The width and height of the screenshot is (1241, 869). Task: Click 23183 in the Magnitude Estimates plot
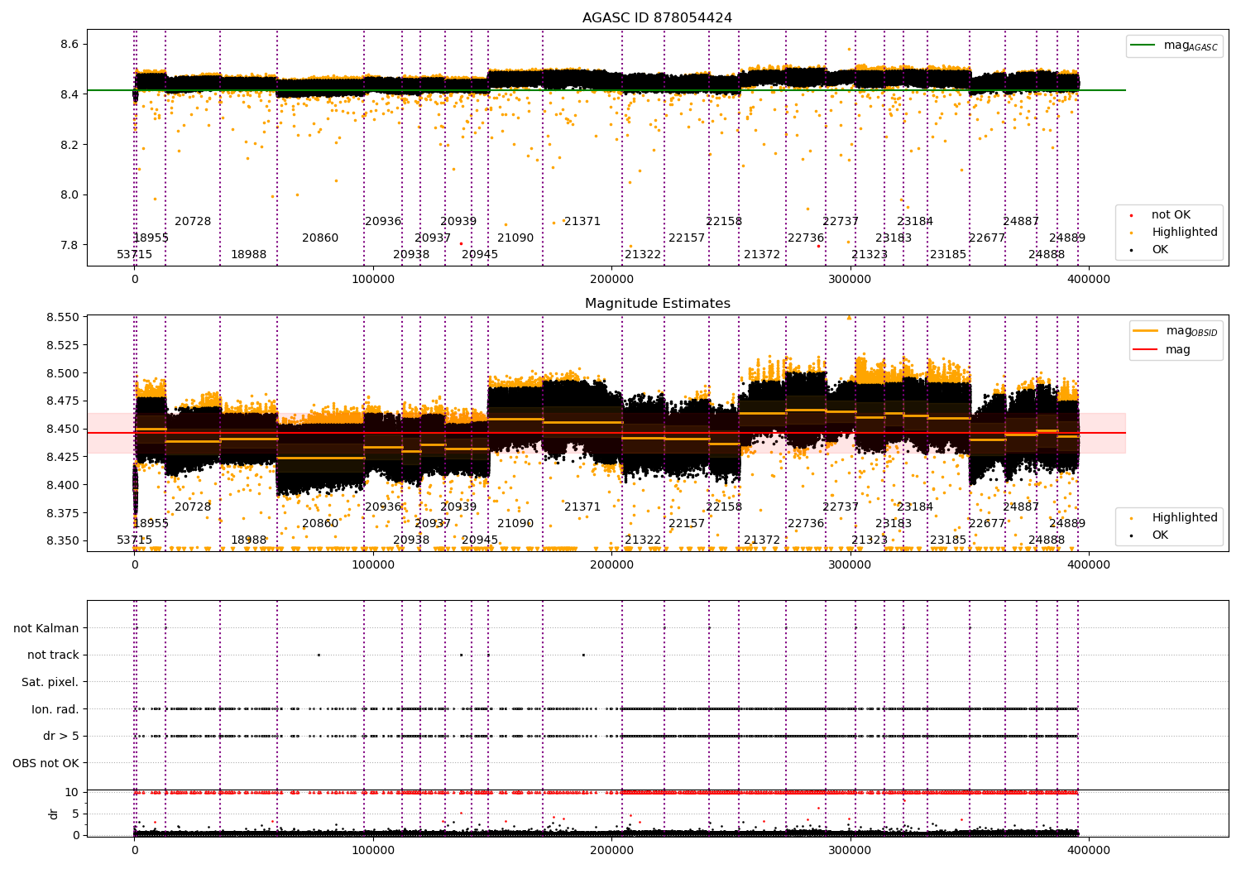pos(894,523)
